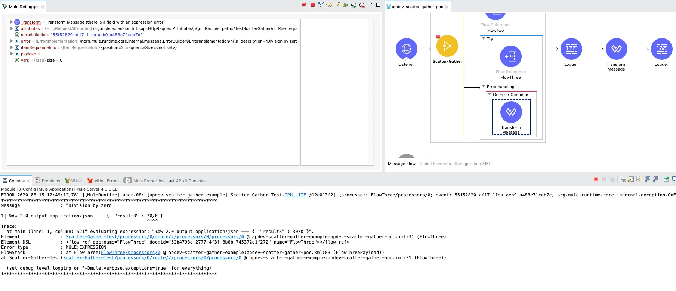Viewport: 676px width, 291px height.
Task: Open the APIkit Consoles tab
Action: [x=188, y=181]
